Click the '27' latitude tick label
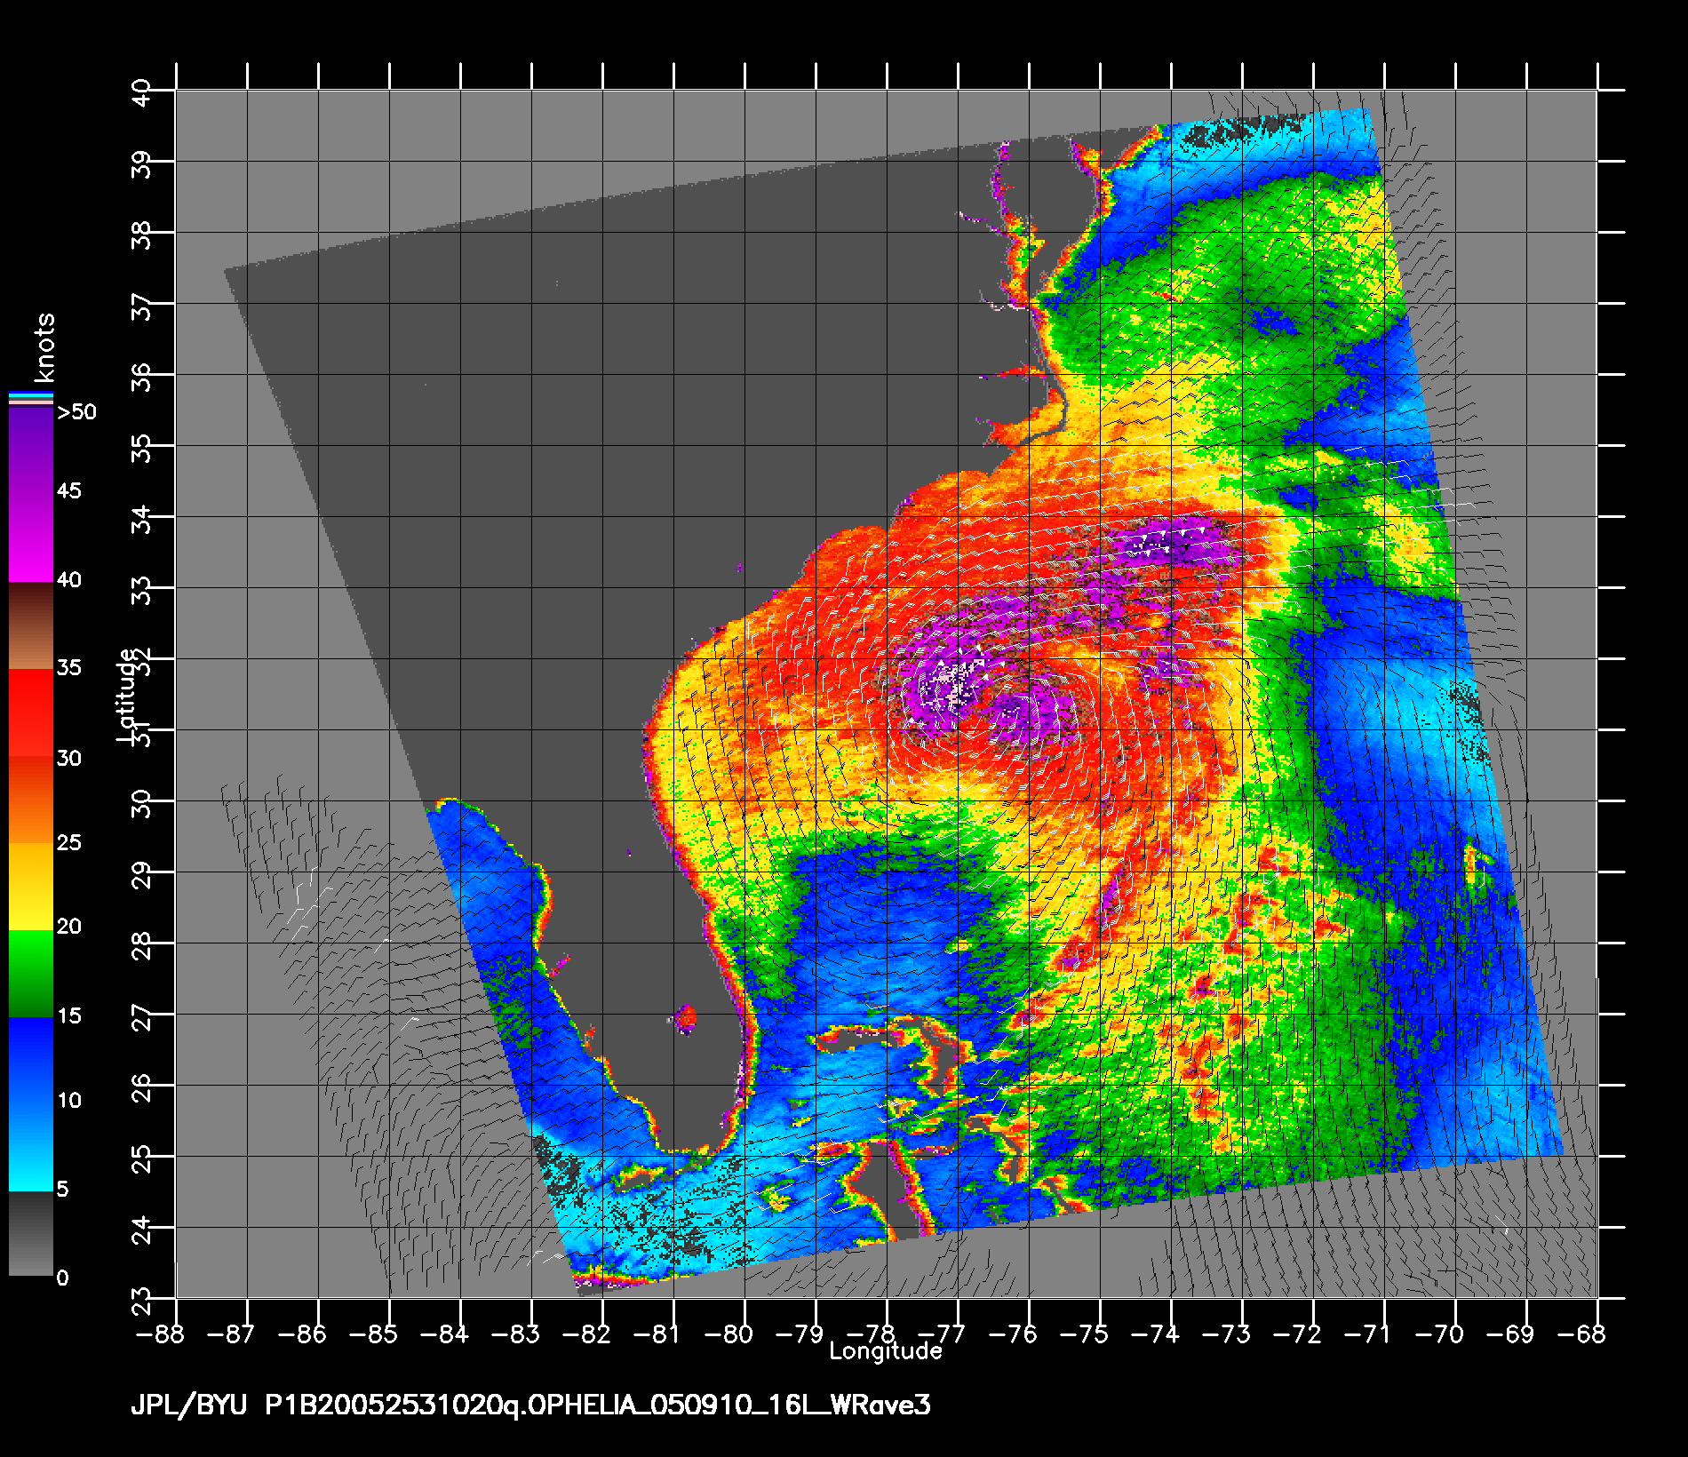Viewport: 1688px width, 1457px height. coord(142,1016)
